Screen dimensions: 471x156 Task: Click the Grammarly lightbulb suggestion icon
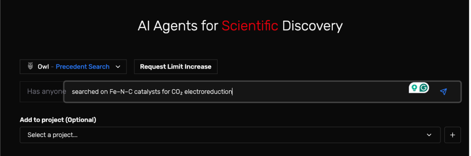pyautogui.click(x=414, y=88)
